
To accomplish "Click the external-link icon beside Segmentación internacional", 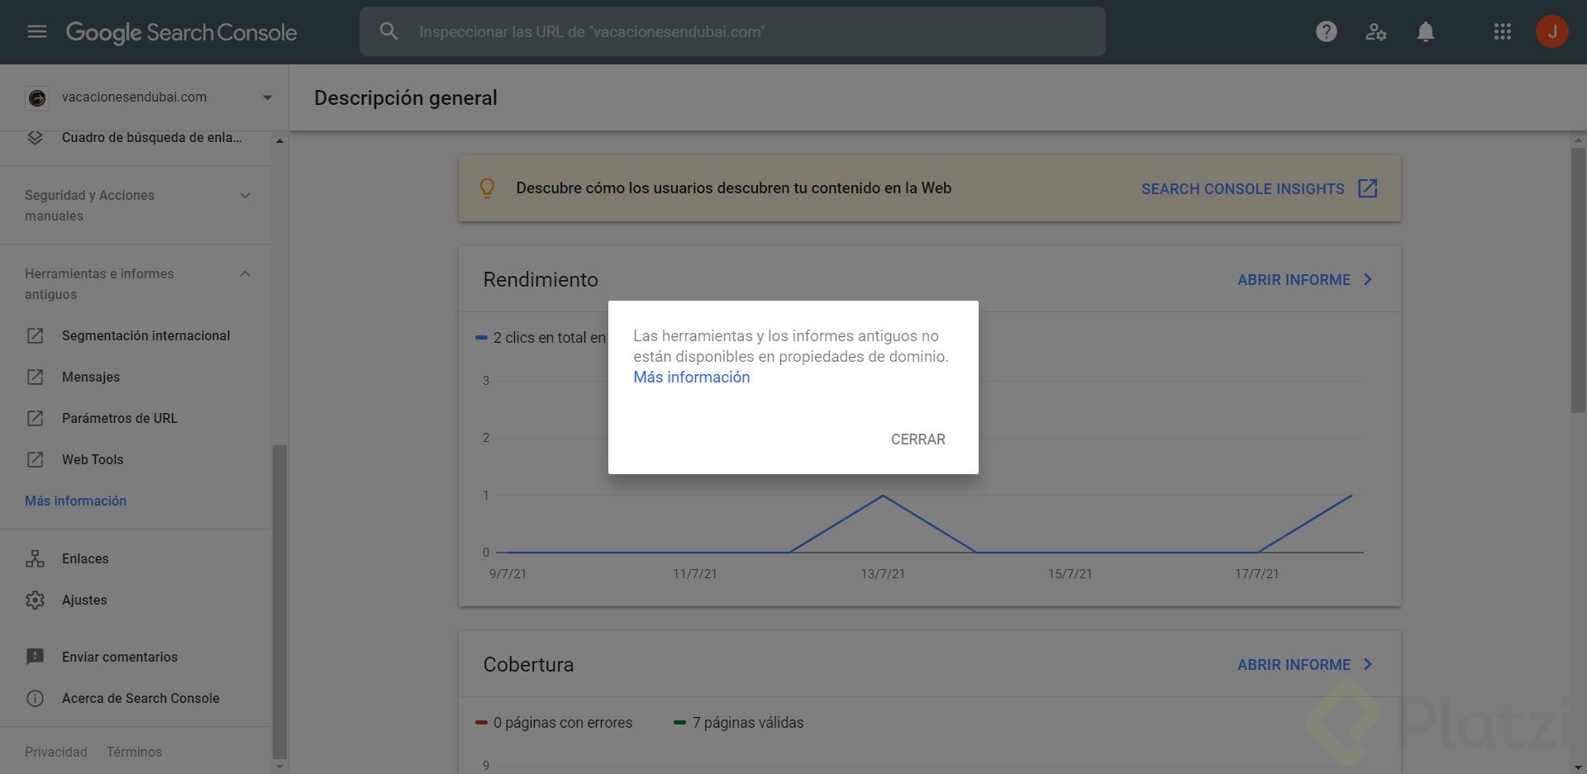I will (x=35, y=336).
